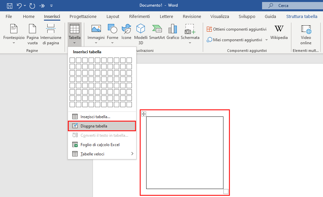Click the Forme shapes icon
The width and height of the screenshot is (323, 197).
click(113, 29)
